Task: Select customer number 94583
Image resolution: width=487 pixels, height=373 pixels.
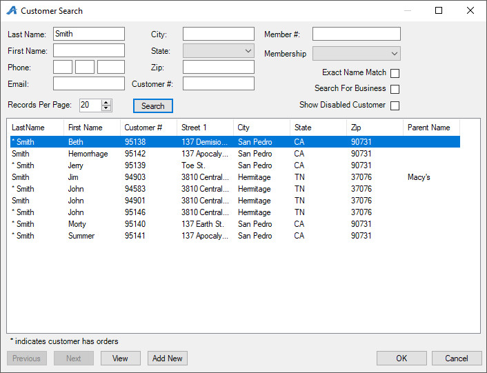Action: coord(235,189)
